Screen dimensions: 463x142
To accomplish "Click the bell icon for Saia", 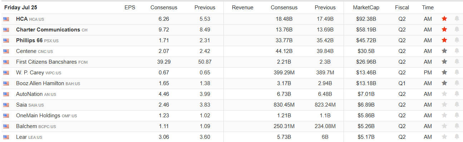I will pyautogui.click(x=457, y=104).
